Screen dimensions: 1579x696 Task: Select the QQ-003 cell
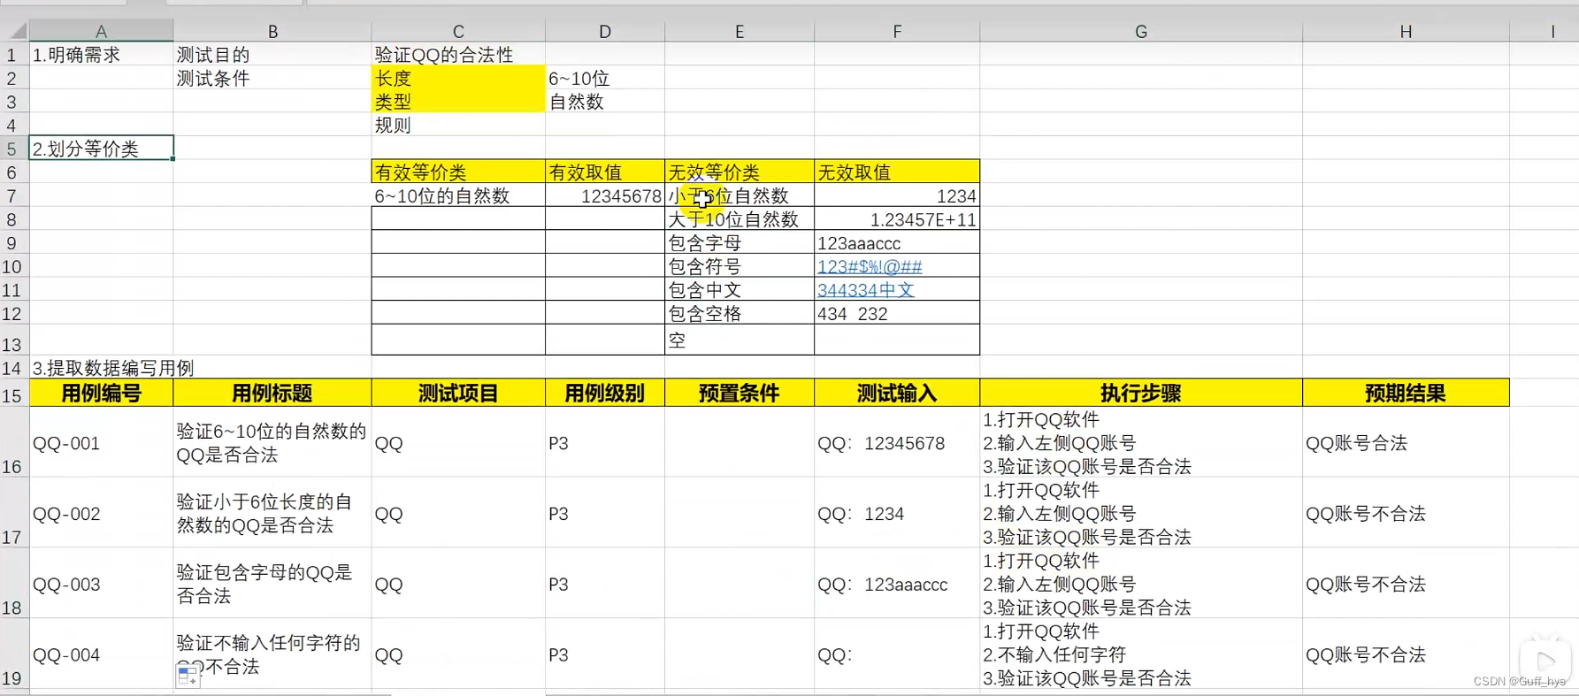(101, 584)
